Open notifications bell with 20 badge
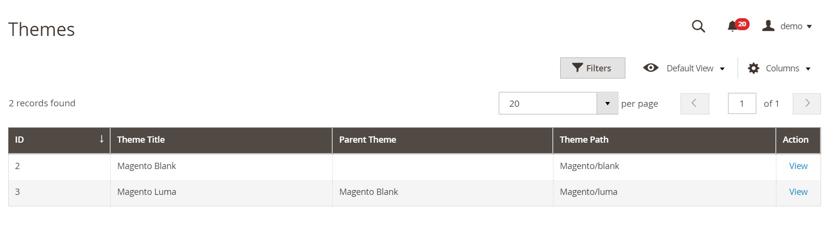Viewport: 834px width, 226px height. click(x=732, y=26)
